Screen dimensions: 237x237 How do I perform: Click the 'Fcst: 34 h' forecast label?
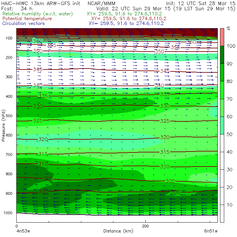coord(17,8)
